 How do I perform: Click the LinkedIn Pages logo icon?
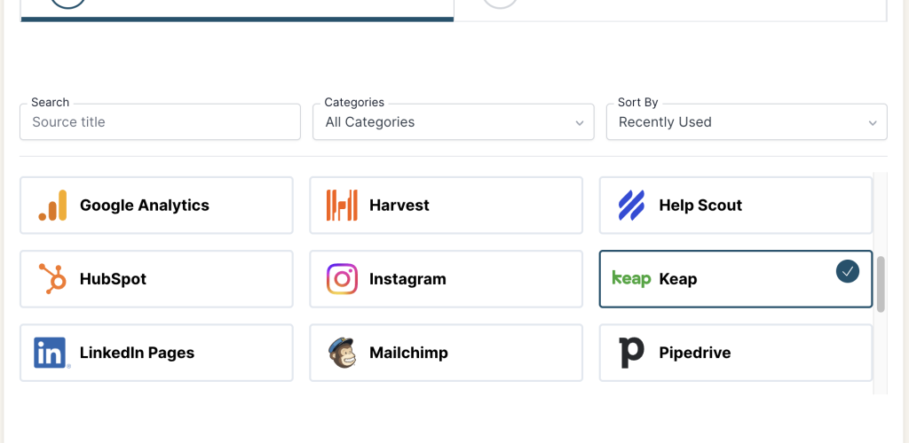[52, 353]
